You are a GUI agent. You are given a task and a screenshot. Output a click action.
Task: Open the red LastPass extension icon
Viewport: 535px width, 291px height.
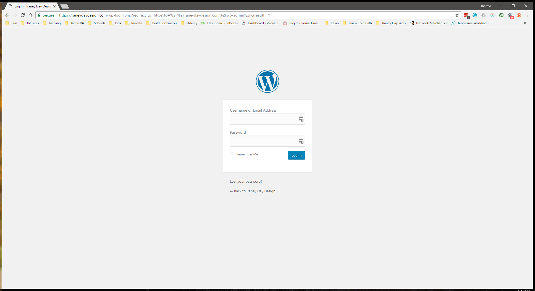tap(466, 15)
